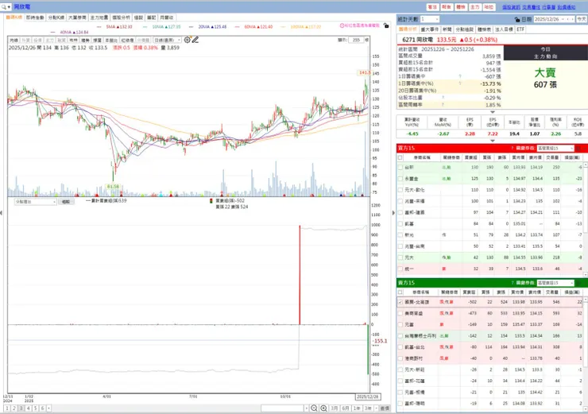Toggle the select-all checkbox in 買方15 header
This screenshot has height=414, width=588.
(400, 157)
